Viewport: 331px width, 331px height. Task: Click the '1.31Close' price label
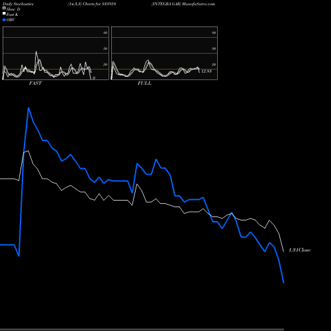[300, 250]
